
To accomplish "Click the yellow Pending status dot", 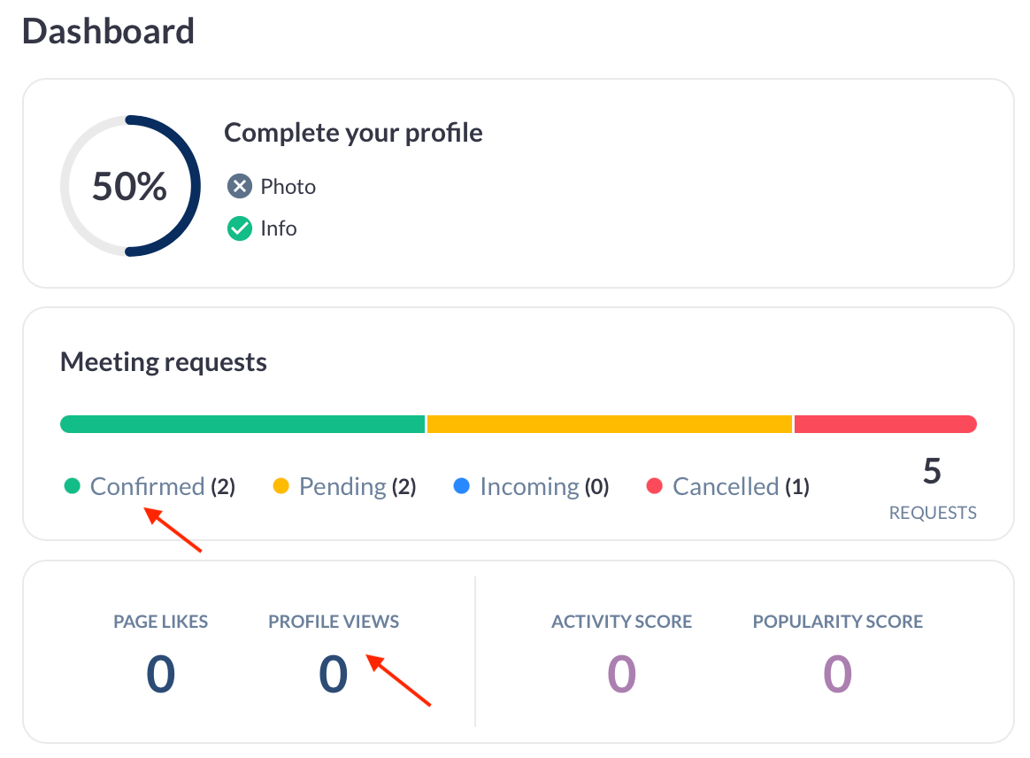I will (281, 486).
